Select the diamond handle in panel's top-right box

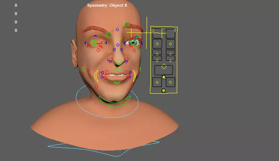point(175,31)
